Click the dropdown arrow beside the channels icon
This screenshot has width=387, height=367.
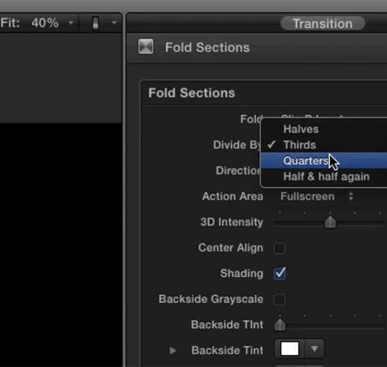click(114, 22)
